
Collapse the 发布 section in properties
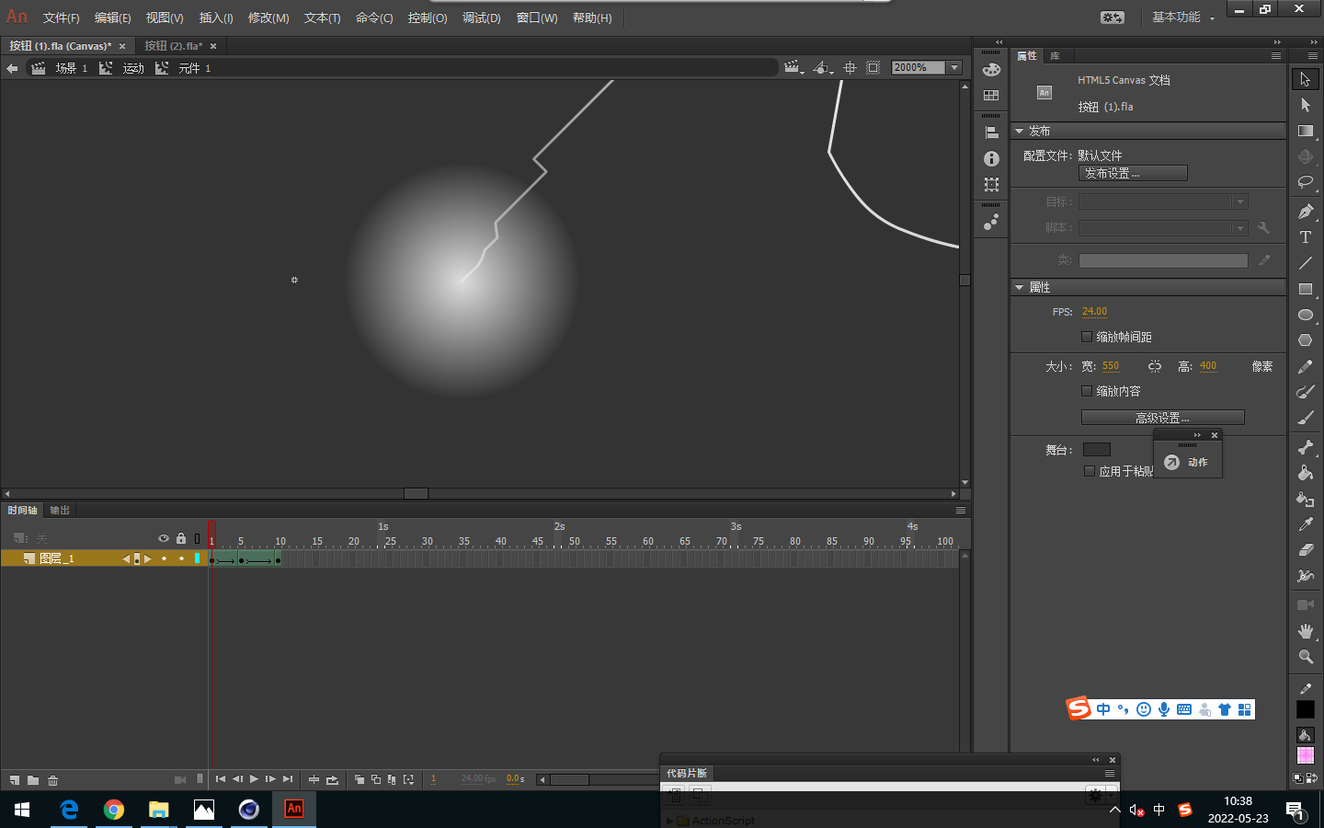point(1019,132)
